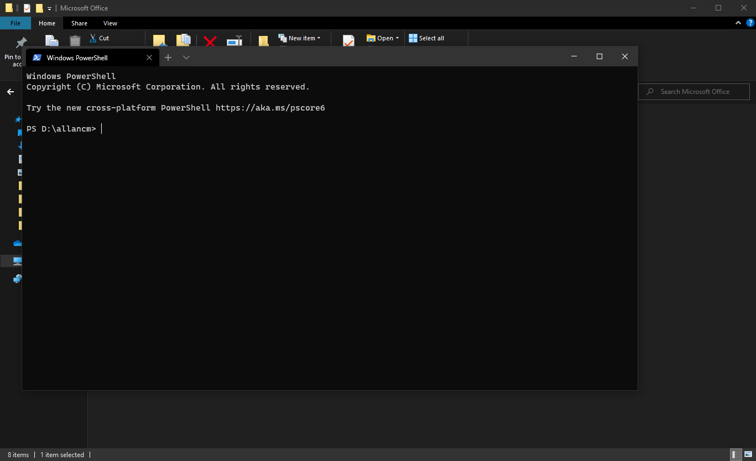Viewport: 756px width, 461px height.
Task: Click Select all in the ribbon
Action: point(426,38)
